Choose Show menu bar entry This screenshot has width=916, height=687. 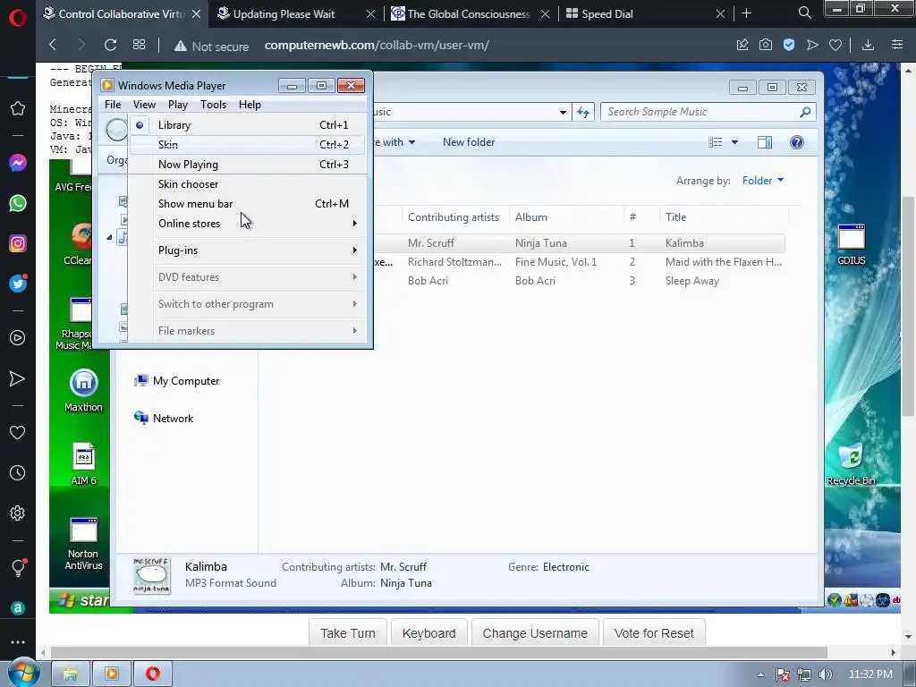tap(247, 204)
